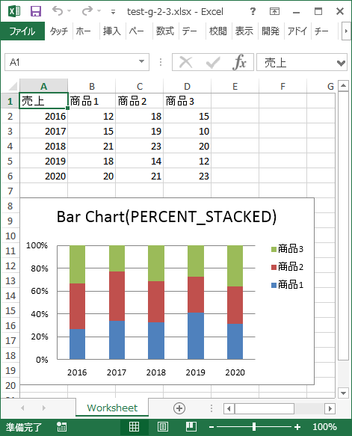352x436 pixels.
Task: Select cell C4 containing 23
Action: 140,146
